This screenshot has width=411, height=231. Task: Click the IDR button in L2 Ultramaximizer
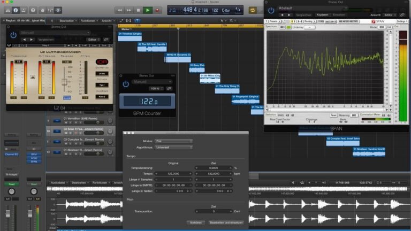coord(102,62)
